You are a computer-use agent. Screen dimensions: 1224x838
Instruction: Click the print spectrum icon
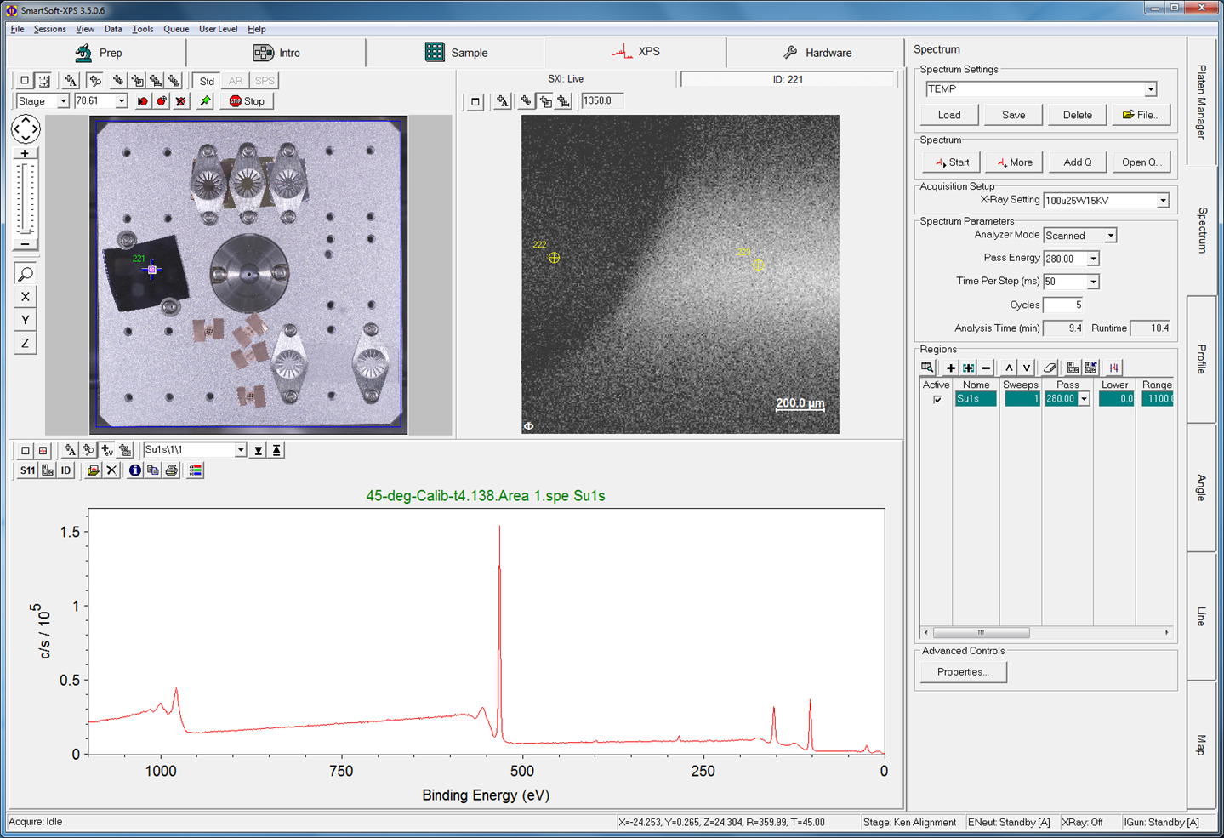(172, 470)
